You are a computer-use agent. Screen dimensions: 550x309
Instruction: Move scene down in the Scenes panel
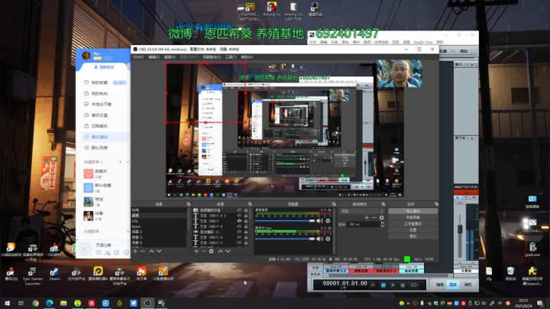pos(159,251)
